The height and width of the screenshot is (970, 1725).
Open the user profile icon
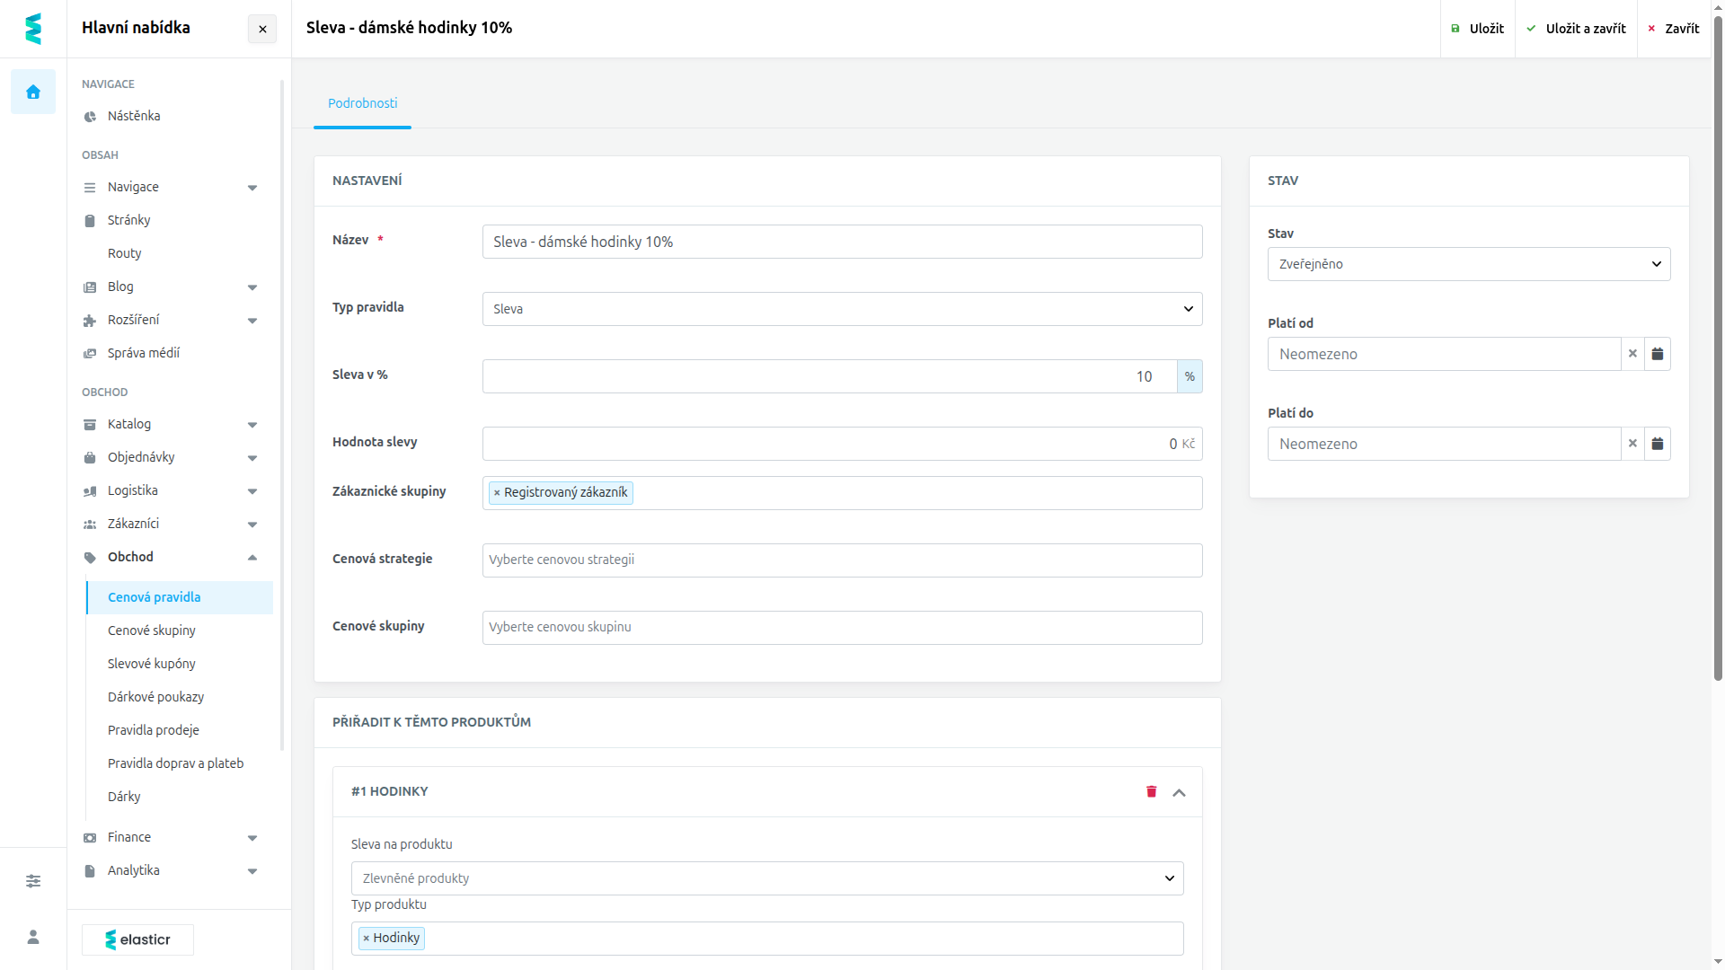pyautogui.click(x=33, y=937)
